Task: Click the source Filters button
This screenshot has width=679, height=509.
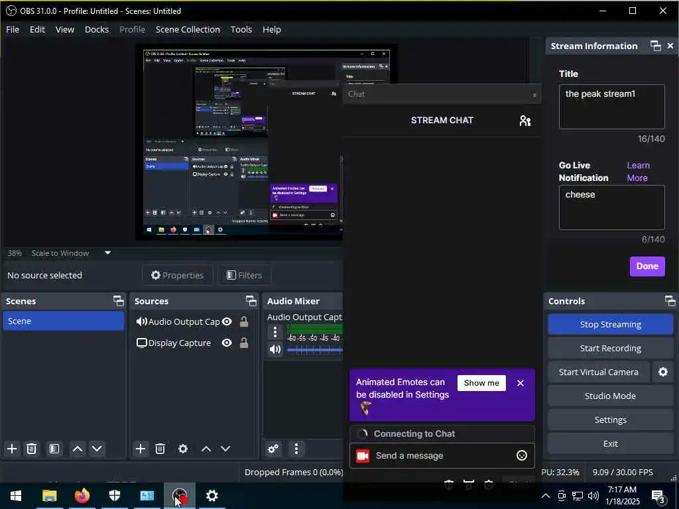Action: (245, 275)
